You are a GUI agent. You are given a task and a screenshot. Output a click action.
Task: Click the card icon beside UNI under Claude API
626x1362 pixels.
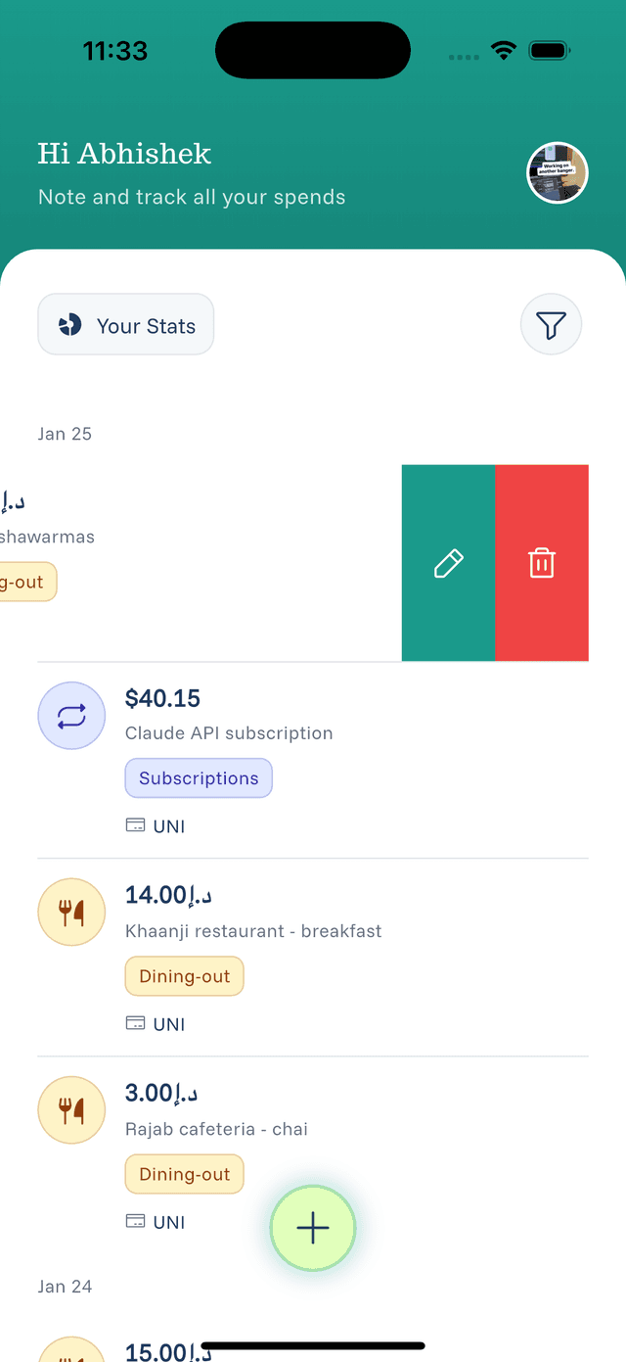(136, 825)
